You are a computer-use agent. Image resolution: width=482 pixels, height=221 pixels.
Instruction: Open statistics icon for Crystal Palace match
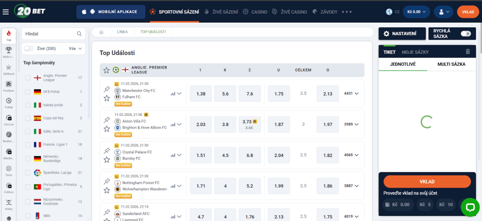(173, 155)
